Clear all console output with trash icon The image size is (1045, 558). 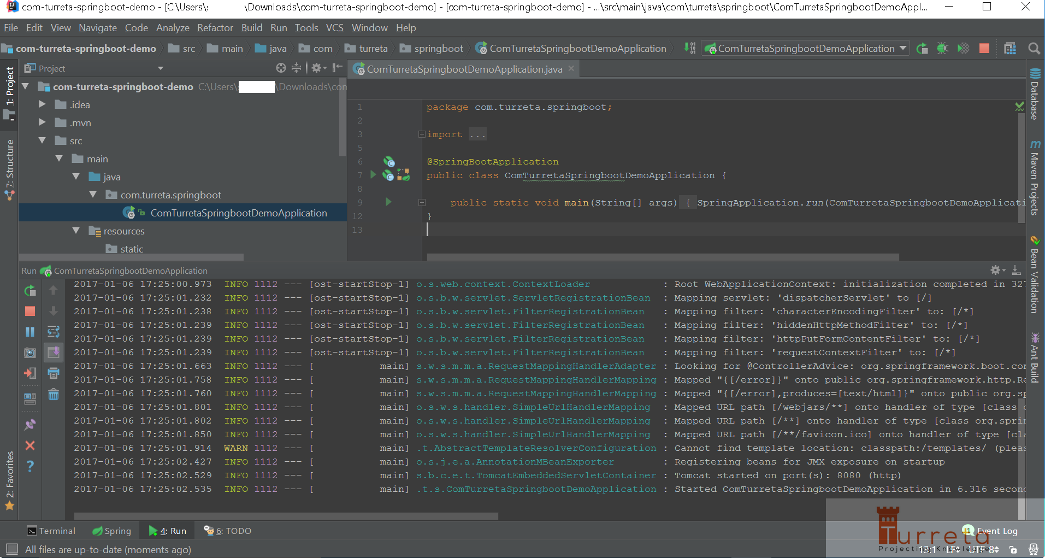pos(54,394)
